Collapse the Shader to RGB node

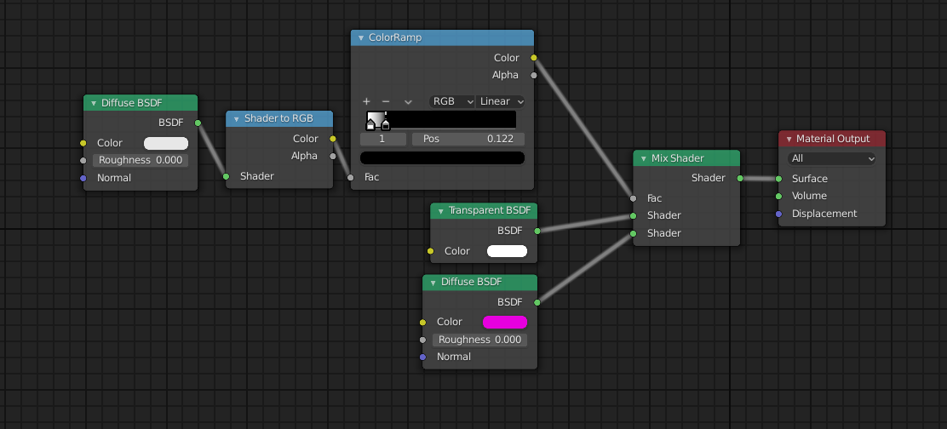(236, 118)
